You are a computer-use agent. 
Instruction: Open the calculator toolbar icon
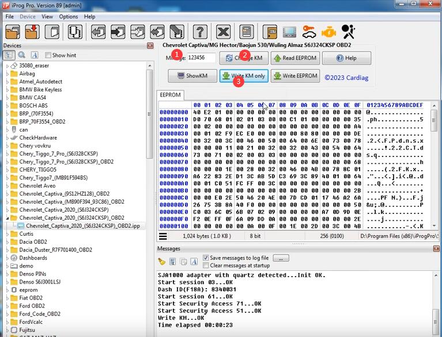point(247,32)
